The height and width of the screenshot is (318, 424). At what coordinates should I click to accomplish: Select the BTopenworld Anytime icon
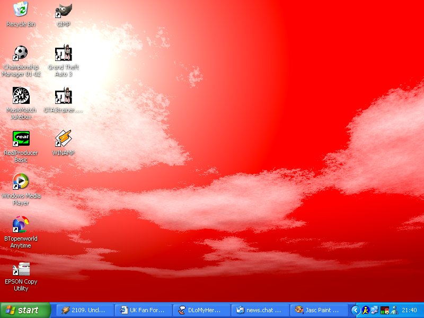point(21,225)
